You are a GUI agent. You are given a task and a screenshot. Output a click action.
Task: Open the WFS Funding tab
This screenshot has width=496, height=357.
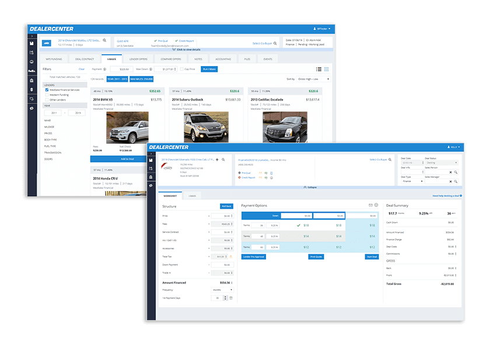pos(54,59)
